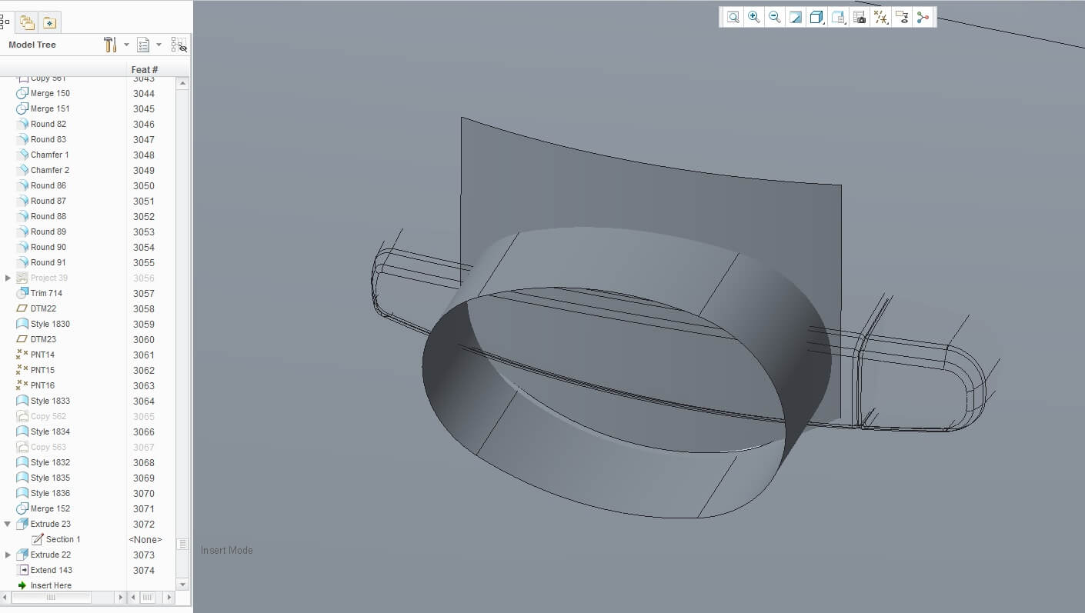1085x613 pixels.
Task: Select the Style 1830 feature
Action: [50, 324]
